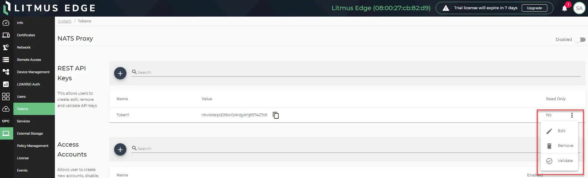Focus the Access Accounts search field

point(356,148)
